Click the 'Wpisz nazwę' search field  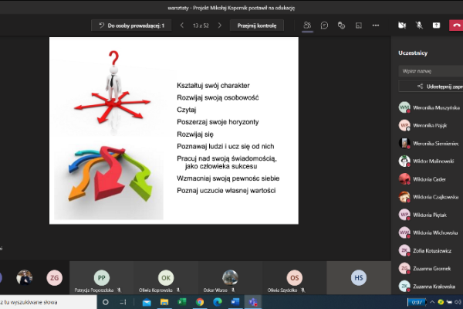coord(428,70)
